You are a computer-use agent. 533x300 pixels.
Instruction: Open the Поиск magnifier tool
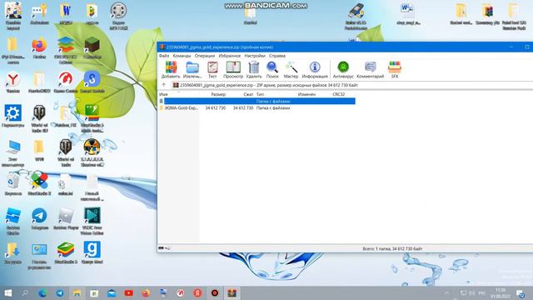click(272, 70)
